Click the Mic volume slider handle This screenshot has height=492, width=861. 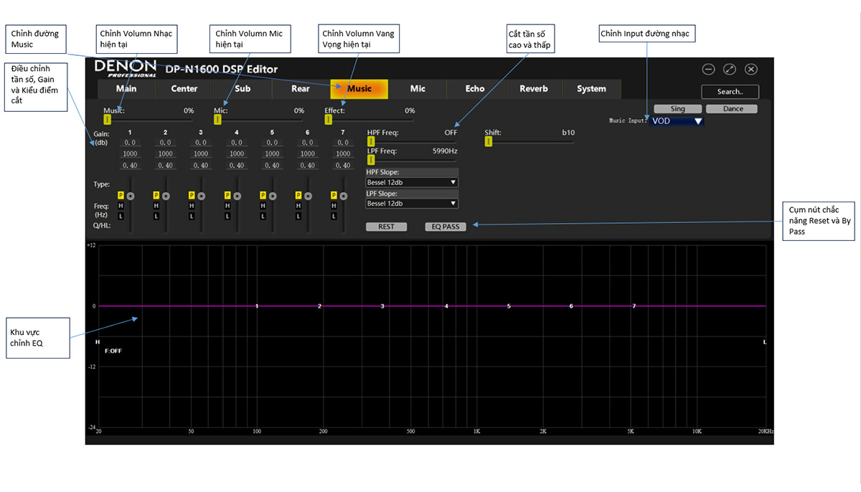pos(217,120)
